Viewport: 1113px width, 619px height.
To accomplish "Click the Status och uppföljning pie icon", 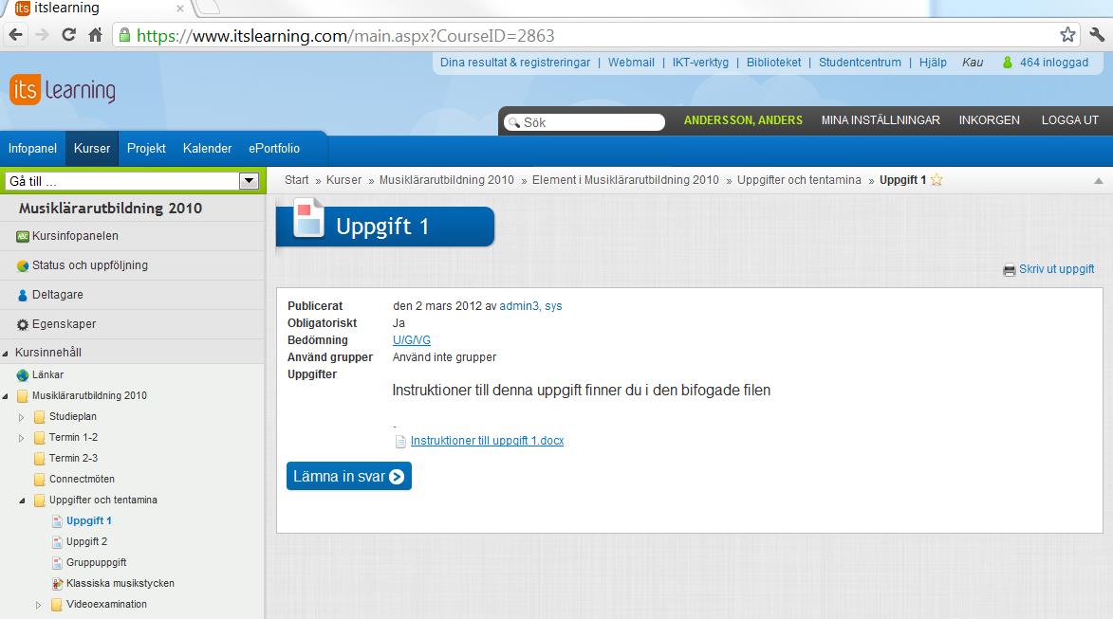I will tap(23, 265).
